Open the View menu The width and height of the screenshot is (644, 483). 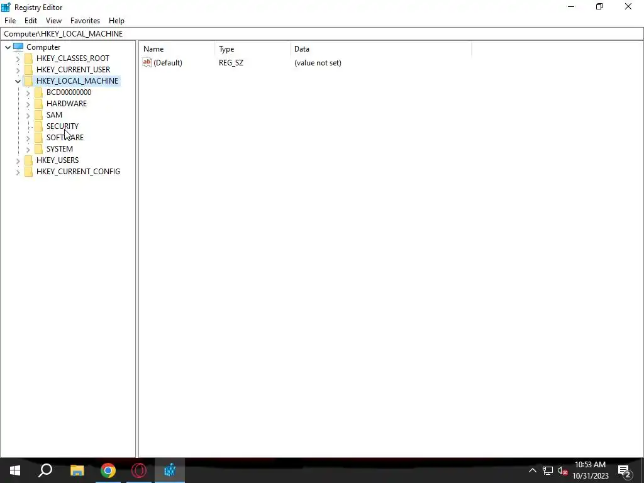54,21
